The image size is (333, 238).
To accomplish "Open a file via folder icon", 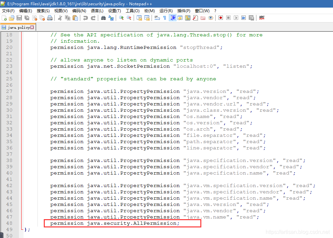I will pos(12,18).
